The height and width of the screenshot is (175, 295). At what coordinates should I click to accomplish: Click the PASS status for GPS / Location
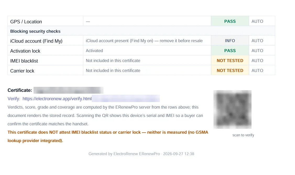click(230, 21)
